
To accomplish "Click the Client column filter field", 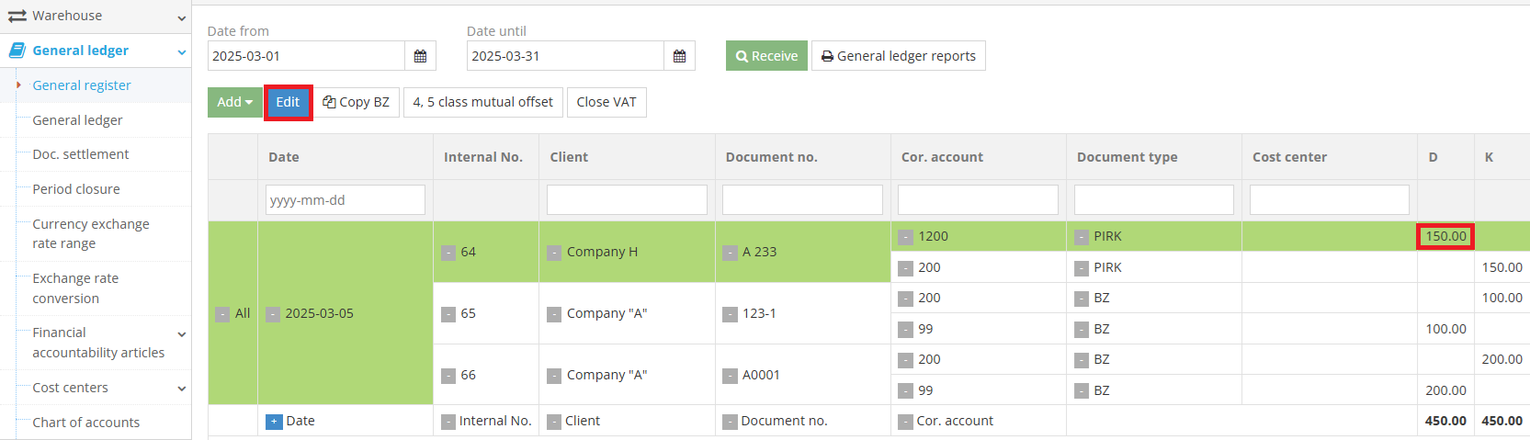I will click(x=627, y=200).
